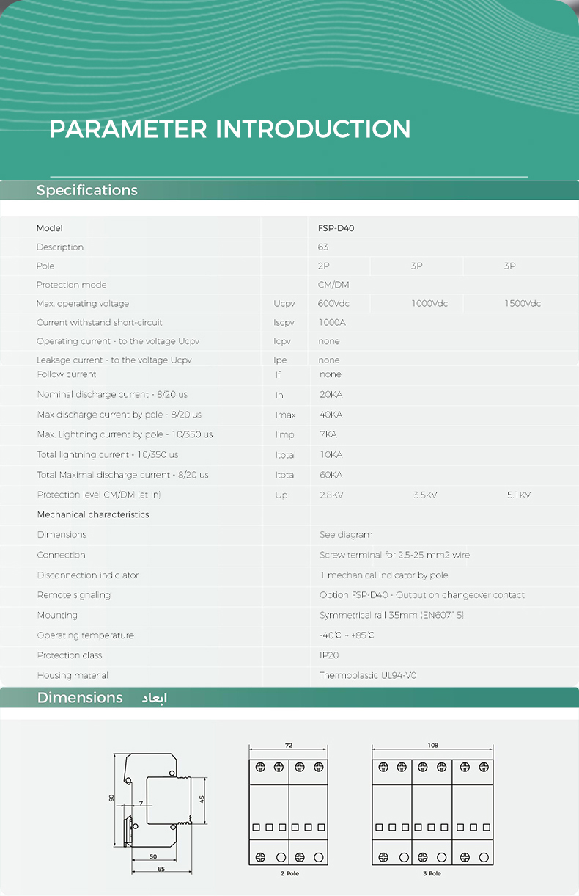579x896 pixels.
Task: Click the Symmetrical rail 35mm mounting value
Action: 392,616
